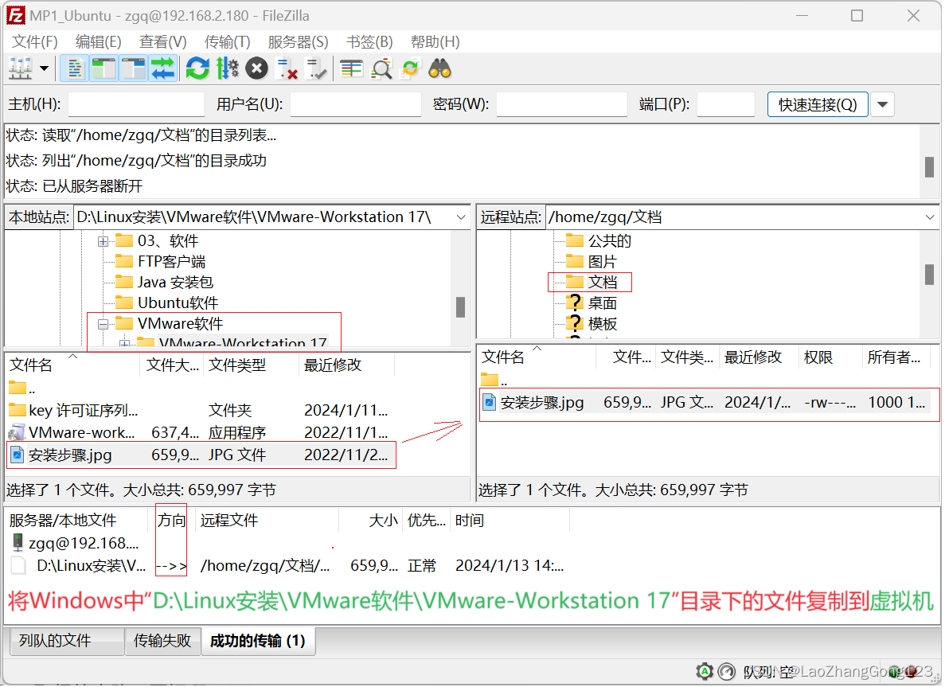Sort remote files by 权限 column
The image size is (945, 687).
830,357
